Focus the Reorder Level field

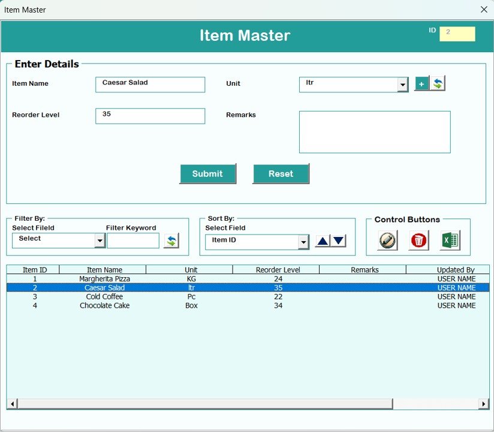click(150, 116)
